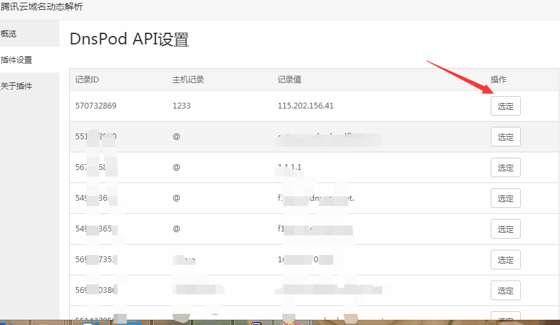Open the 概览 sidebar item
The height and width of the screenshot is (325, 560).
(29, 33)
